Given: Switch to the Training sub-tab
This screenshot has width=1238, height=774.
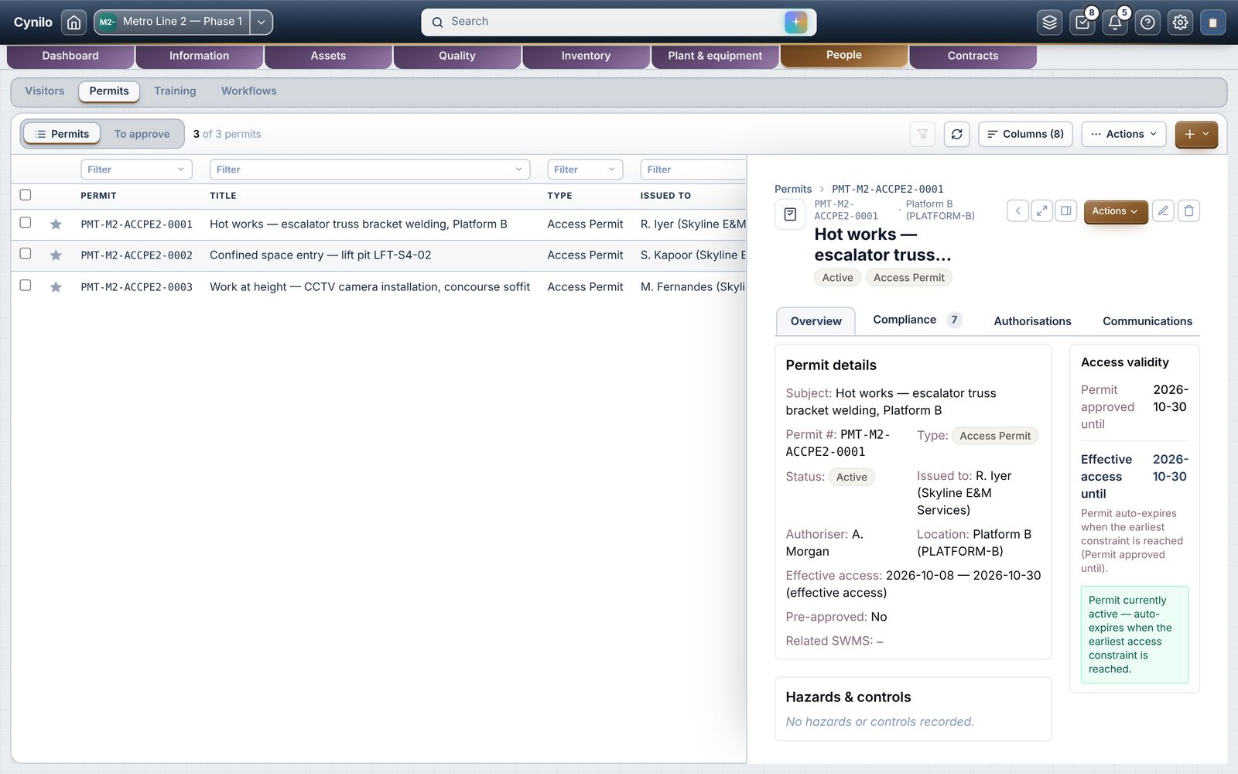Looking at the screenshot, I should pyautogui.click(x=175, y=91).
